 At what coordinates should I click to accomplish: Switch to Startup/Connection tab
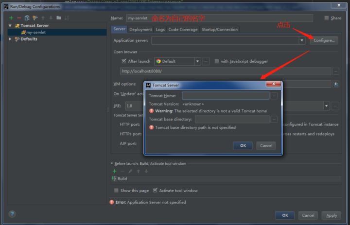(x=220, y=30)
